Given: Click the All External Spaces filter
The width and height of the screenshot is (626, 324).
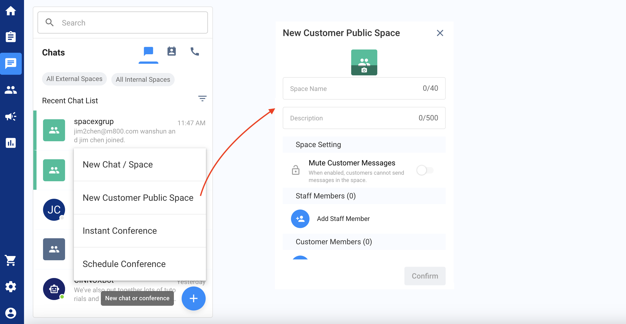Looking at the screenshot, I should point(74,79).
